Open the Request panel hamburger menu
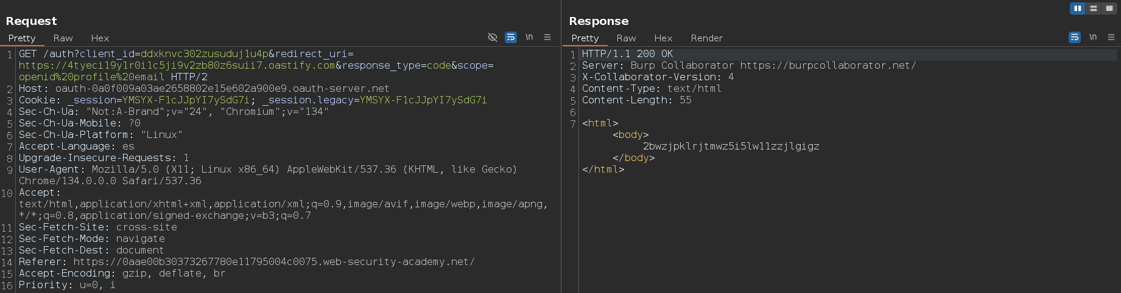 click(547, 38)
